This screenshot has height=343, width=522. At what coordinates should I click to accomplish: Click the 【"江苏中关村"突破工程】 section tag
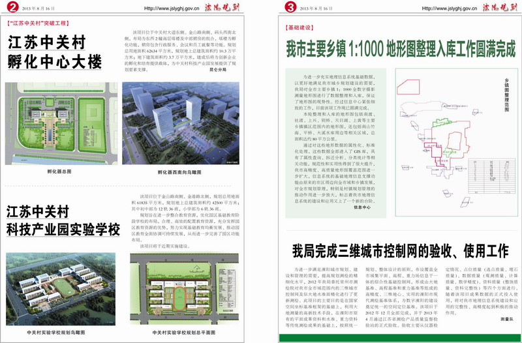(38, 23)
